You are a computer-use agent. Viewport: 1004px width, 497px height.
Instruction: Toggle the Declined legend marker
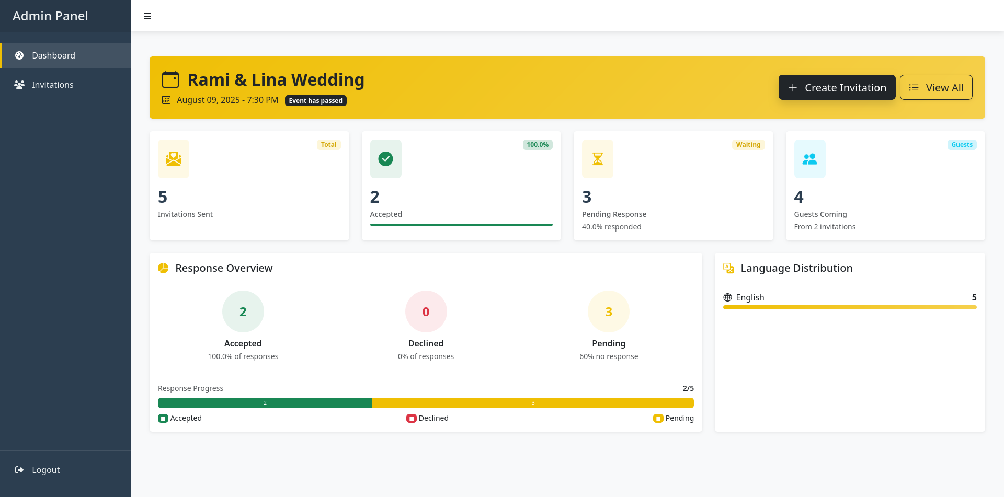click(410, 418)
